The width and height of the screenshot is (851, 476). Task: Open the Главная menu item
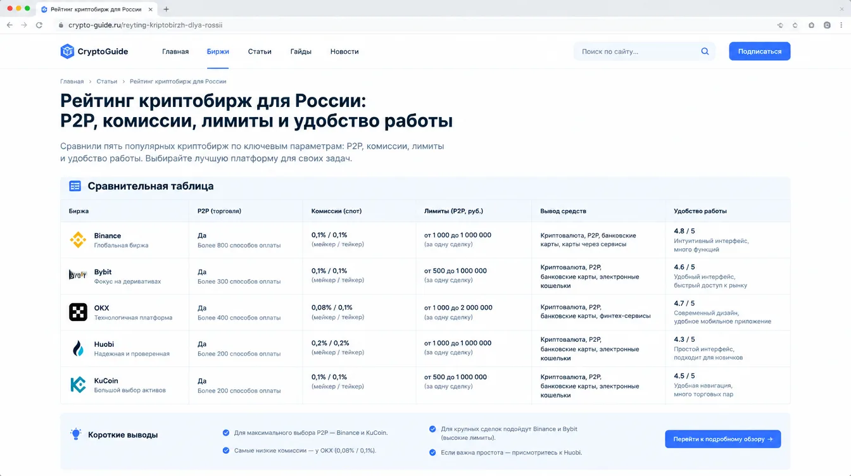[x=175, y=51]
